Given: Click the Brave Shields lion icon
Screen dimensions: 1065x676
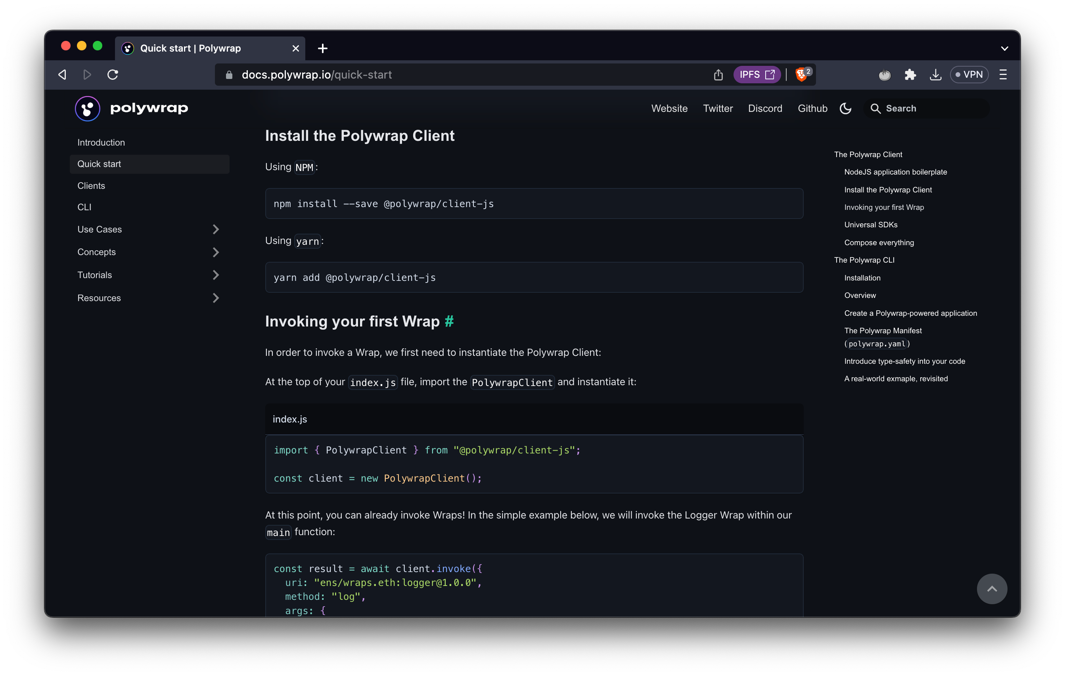Looking at the screenshot, I should tap(801, 74).
